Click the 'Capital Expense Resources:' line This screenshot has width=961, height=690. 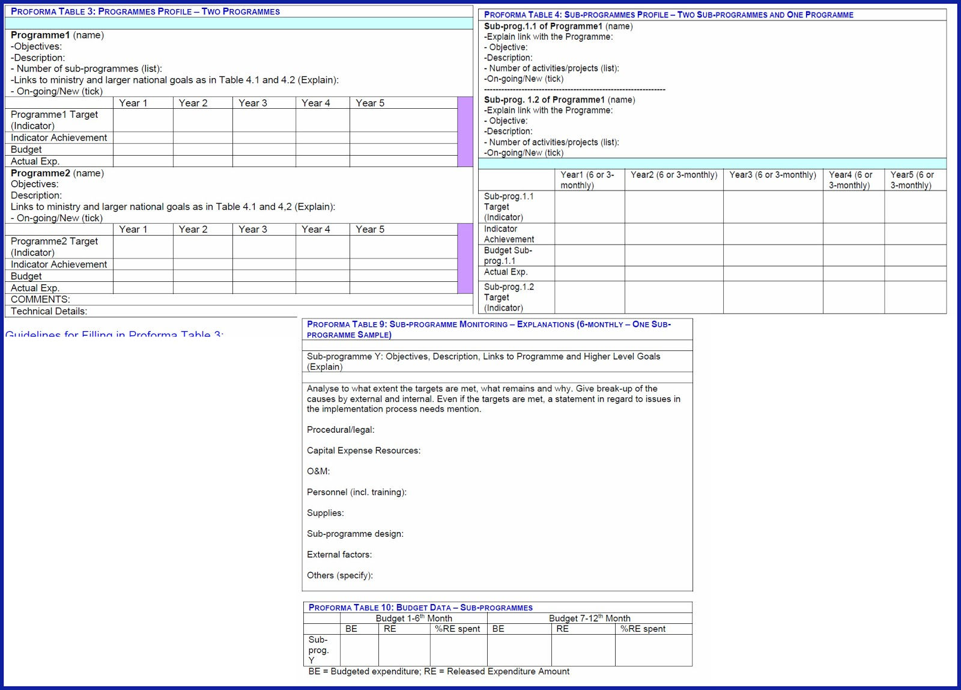(x=364, y=451)
